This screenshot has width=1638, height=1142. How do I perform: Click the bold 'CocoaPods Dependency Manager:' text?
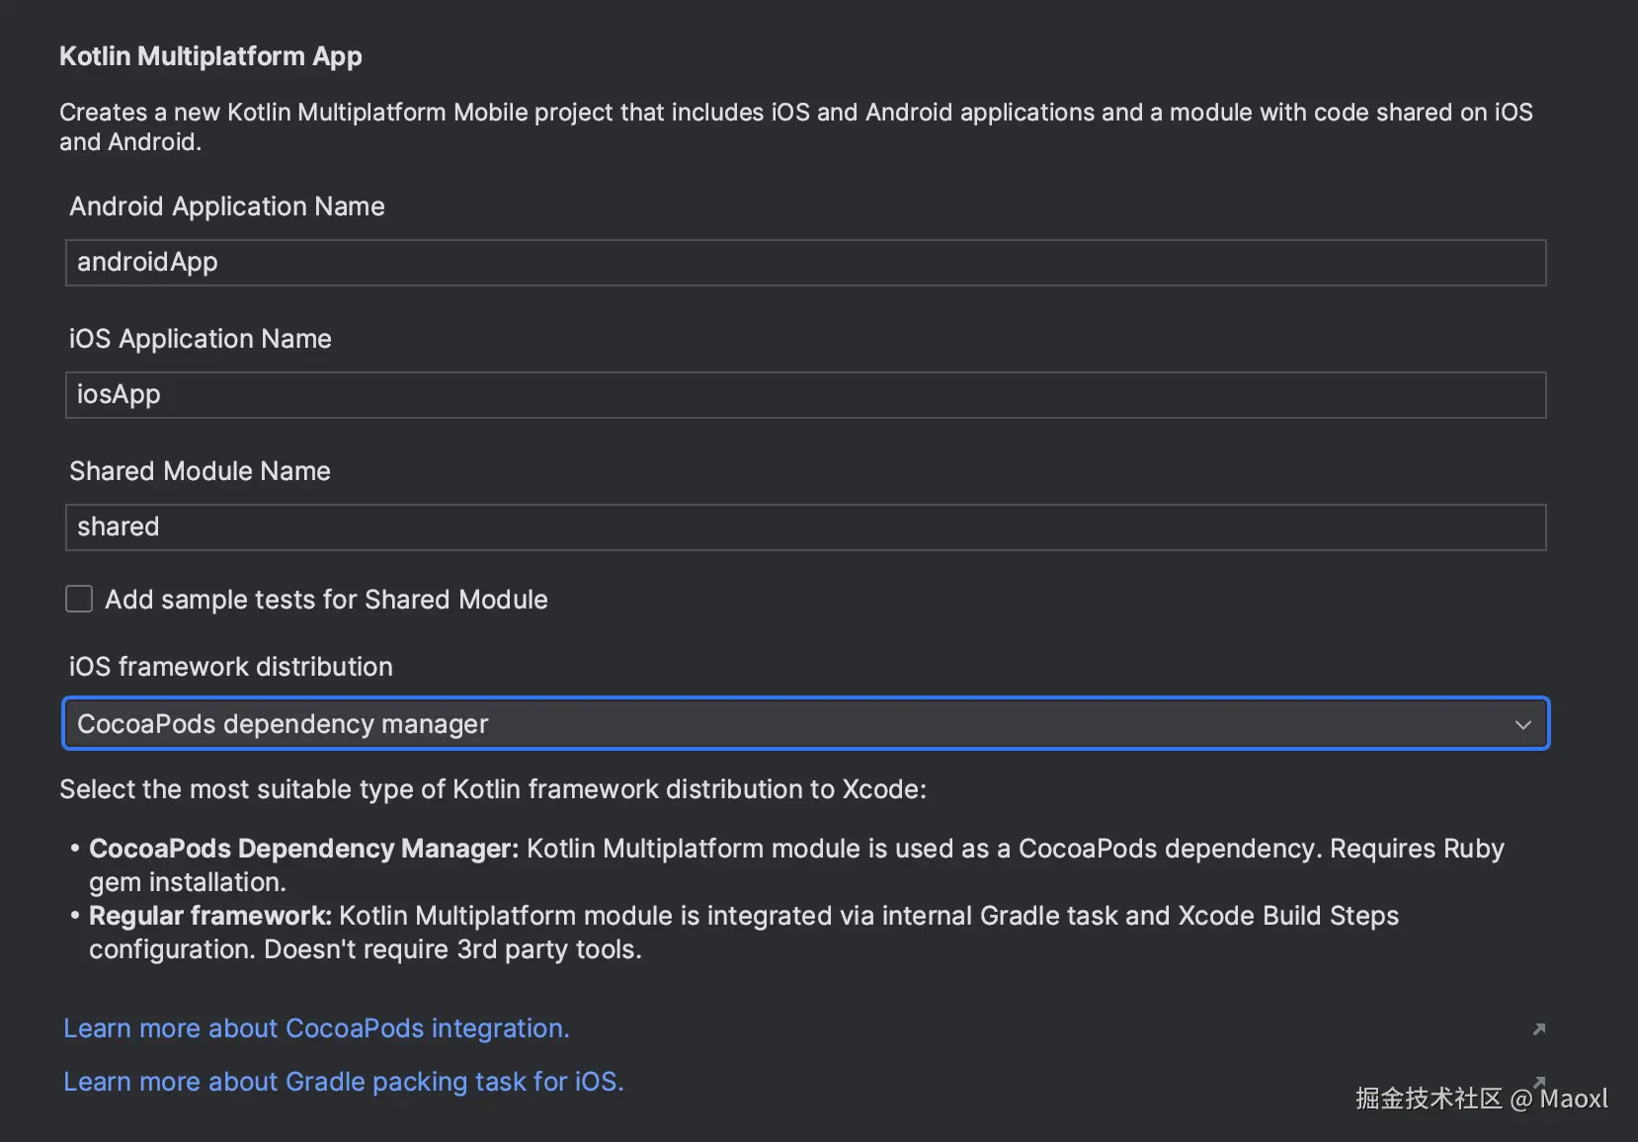[303, 849]
